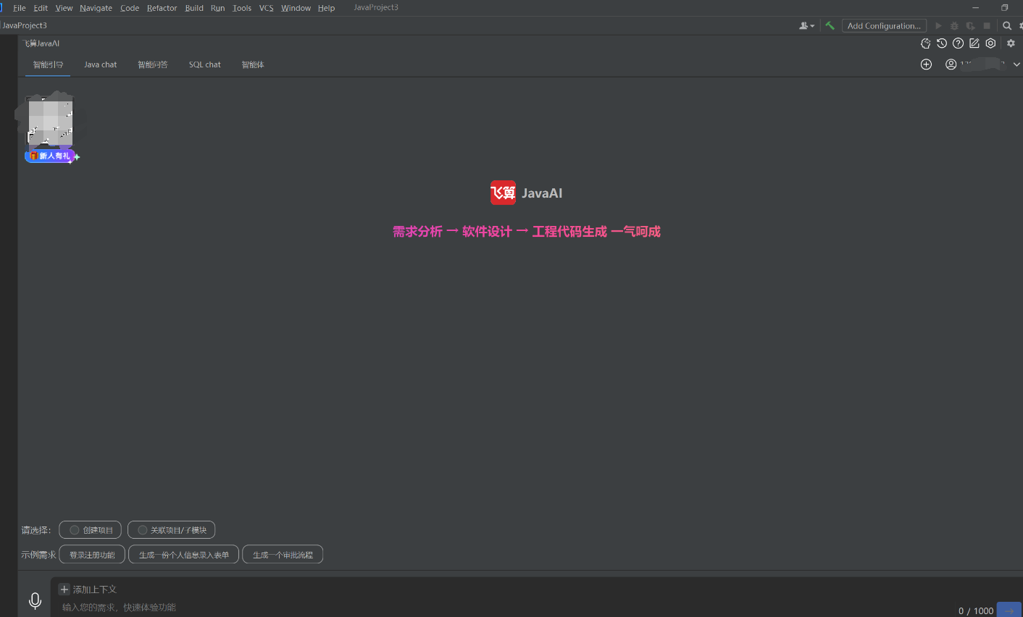Viewport: 1023px width, 617px height.
Task: Open the Refactor menu
Action: (162, 8)
